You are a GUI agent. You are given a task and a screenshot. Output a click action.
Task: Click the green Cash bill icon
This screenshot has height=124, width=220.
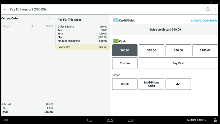click(116, 41)
